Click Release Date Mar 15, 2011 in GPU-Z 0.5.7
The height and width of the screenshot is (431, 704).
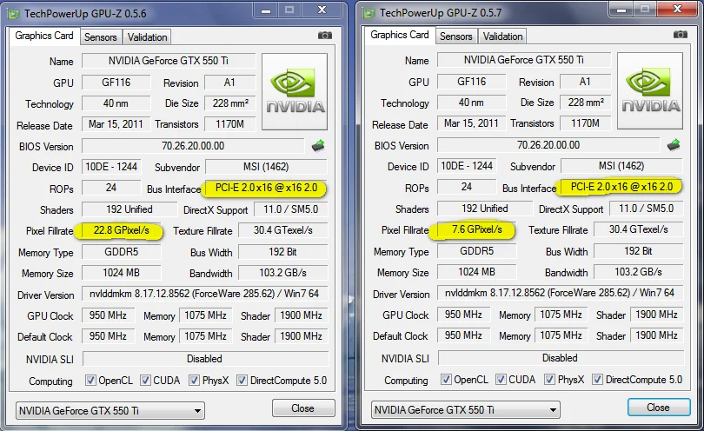click(471, 123)
